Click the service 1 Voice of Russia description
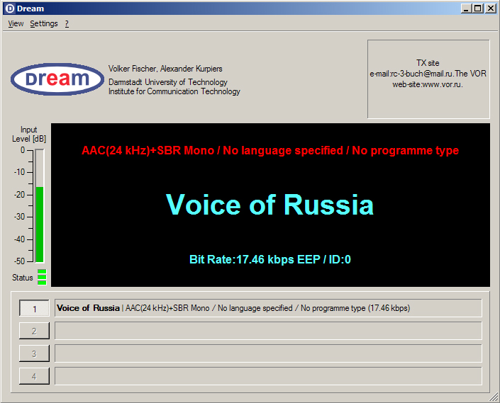500x403 pixels. click(268, 308)
